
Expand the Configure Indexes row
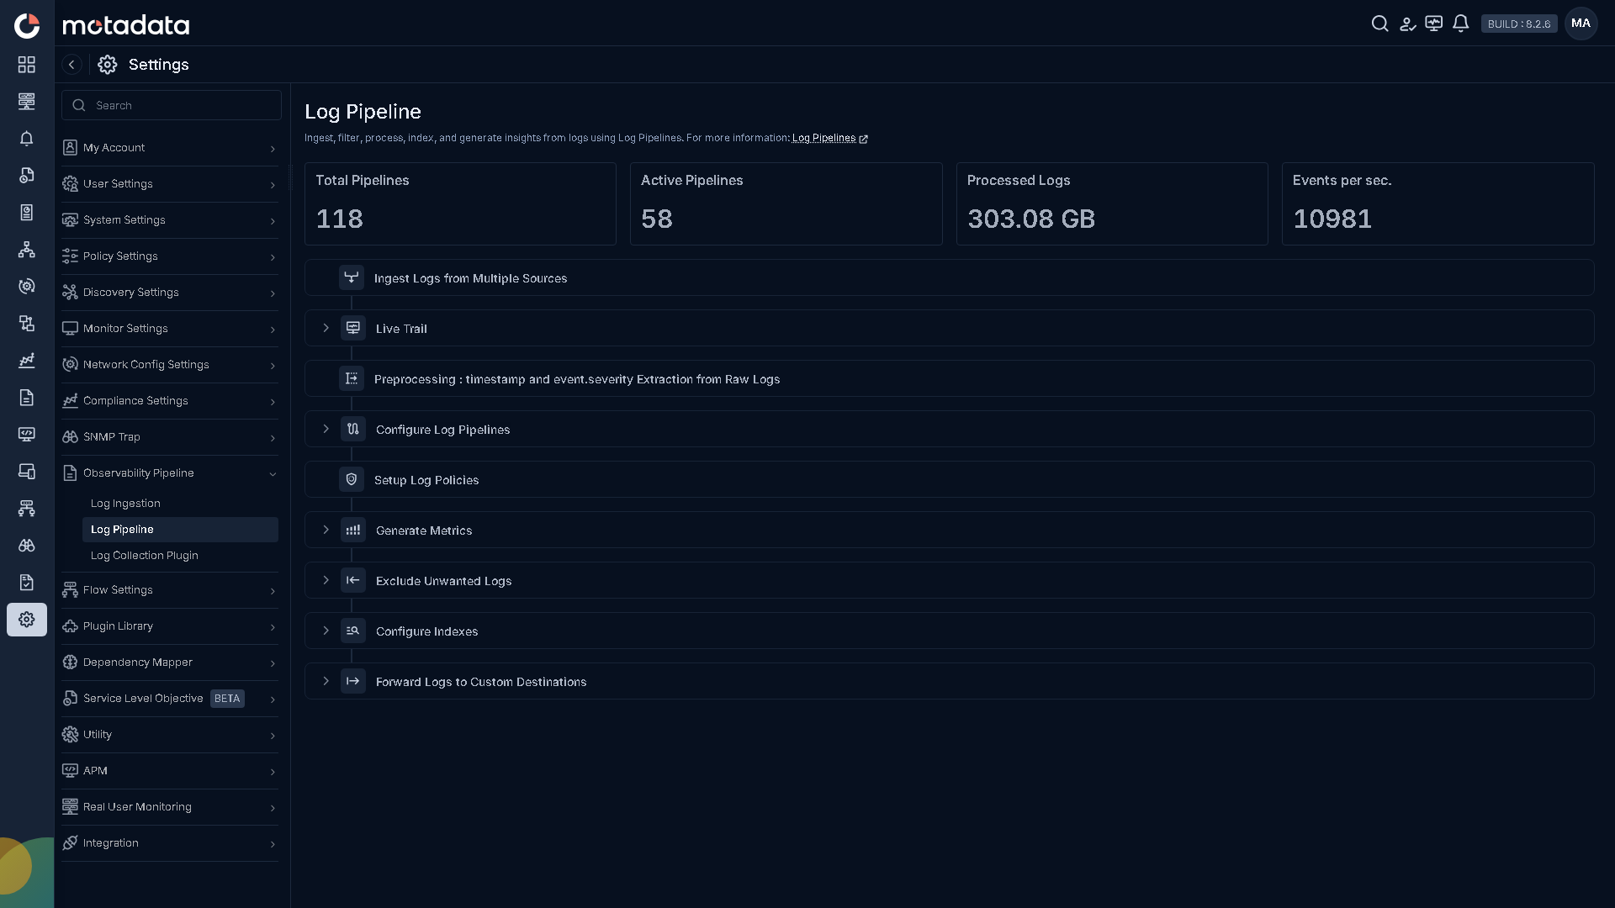point(326,631)
